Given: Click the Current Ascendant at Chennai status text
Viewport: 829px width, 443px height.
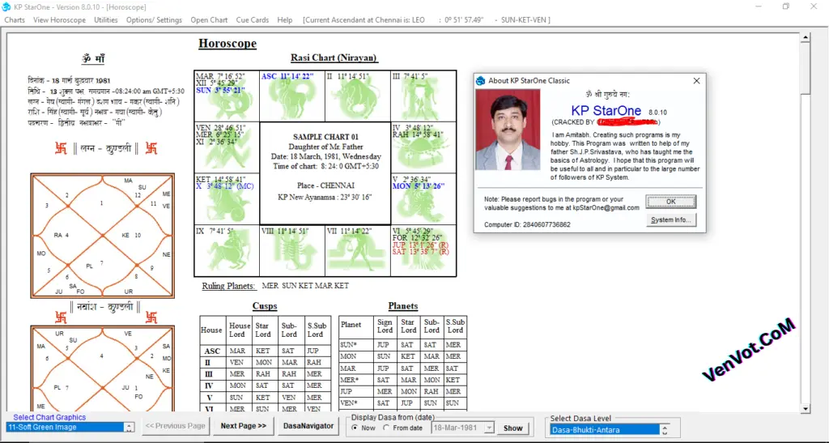Looking at the screenshot, I should [x=426, y=19].
